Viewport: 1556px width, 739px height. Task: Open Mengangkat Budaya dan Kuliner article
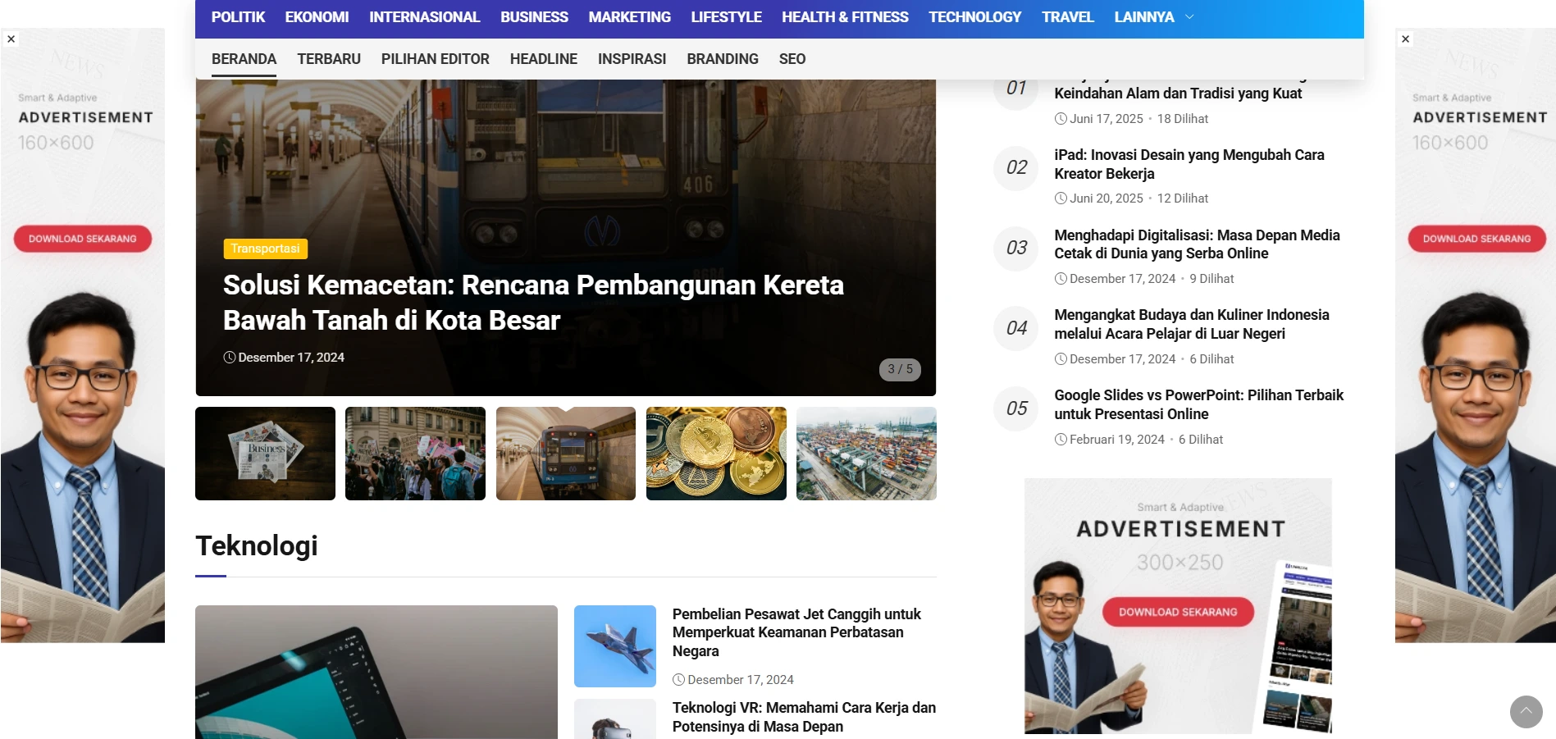pyautogui.click(x=1191, y=324)
